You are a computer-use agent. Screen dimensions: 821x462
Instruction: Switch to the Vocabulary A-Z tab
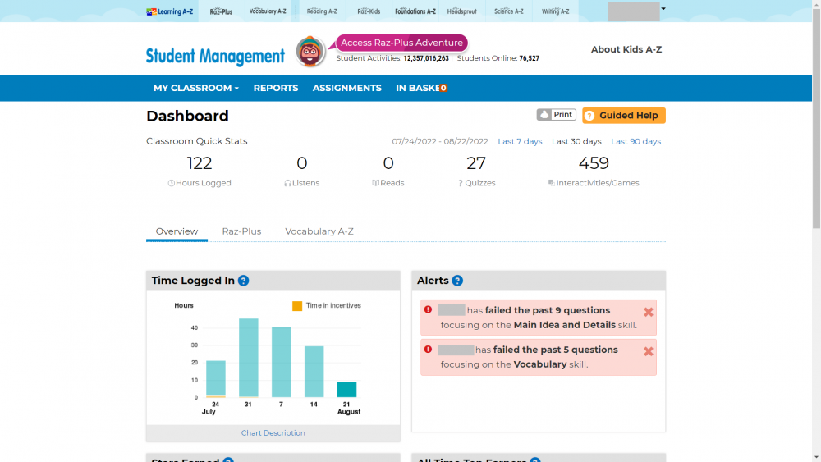pos(319,231)
